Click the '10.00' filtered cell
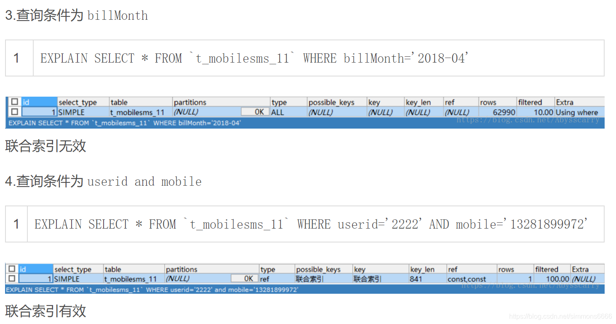The width and height of the screenshot is (616, 324). (x=536, y=112)
